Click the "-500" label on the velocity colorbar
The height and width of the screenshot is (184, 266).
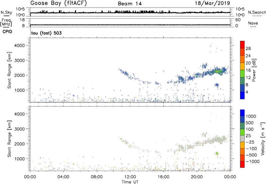tap(251, 155)
